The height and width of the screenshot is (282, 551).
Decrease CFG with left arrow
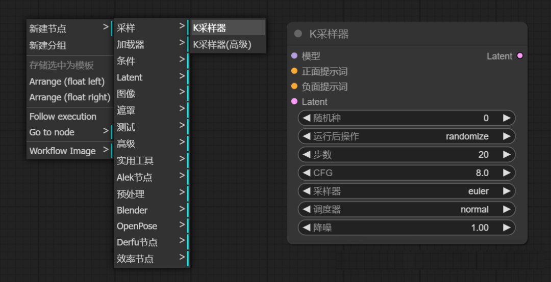point(307,173)
